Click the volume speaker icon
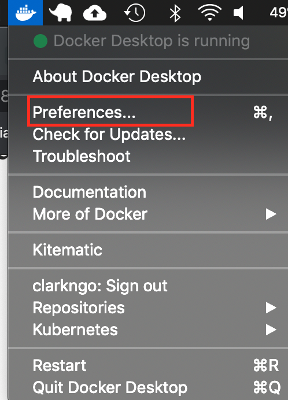 click(238, 13)
